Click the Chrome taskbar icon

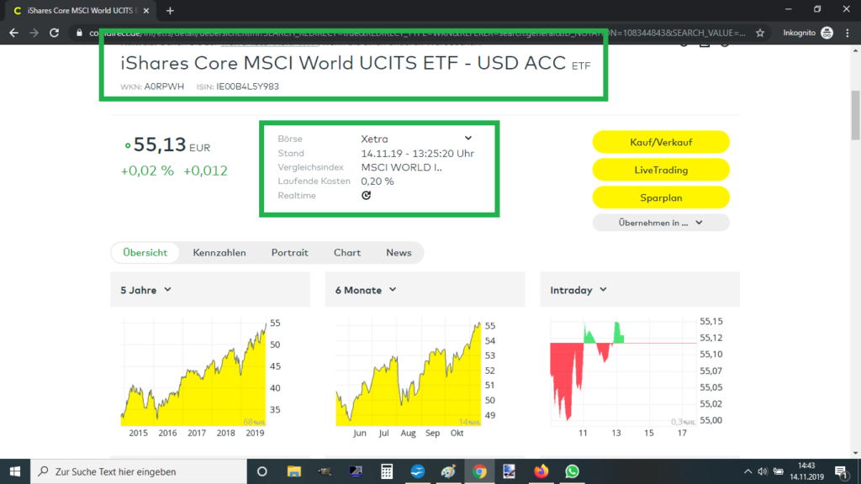pos(479,471)
